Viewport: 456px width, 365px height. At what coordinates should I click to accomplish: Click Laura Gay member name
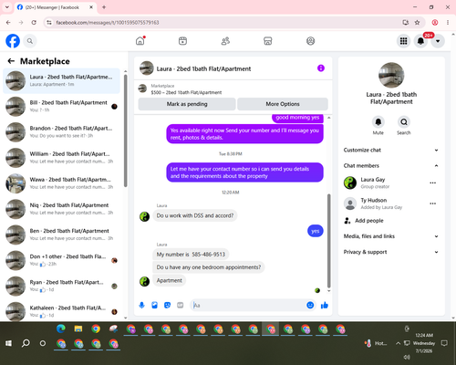373,180
